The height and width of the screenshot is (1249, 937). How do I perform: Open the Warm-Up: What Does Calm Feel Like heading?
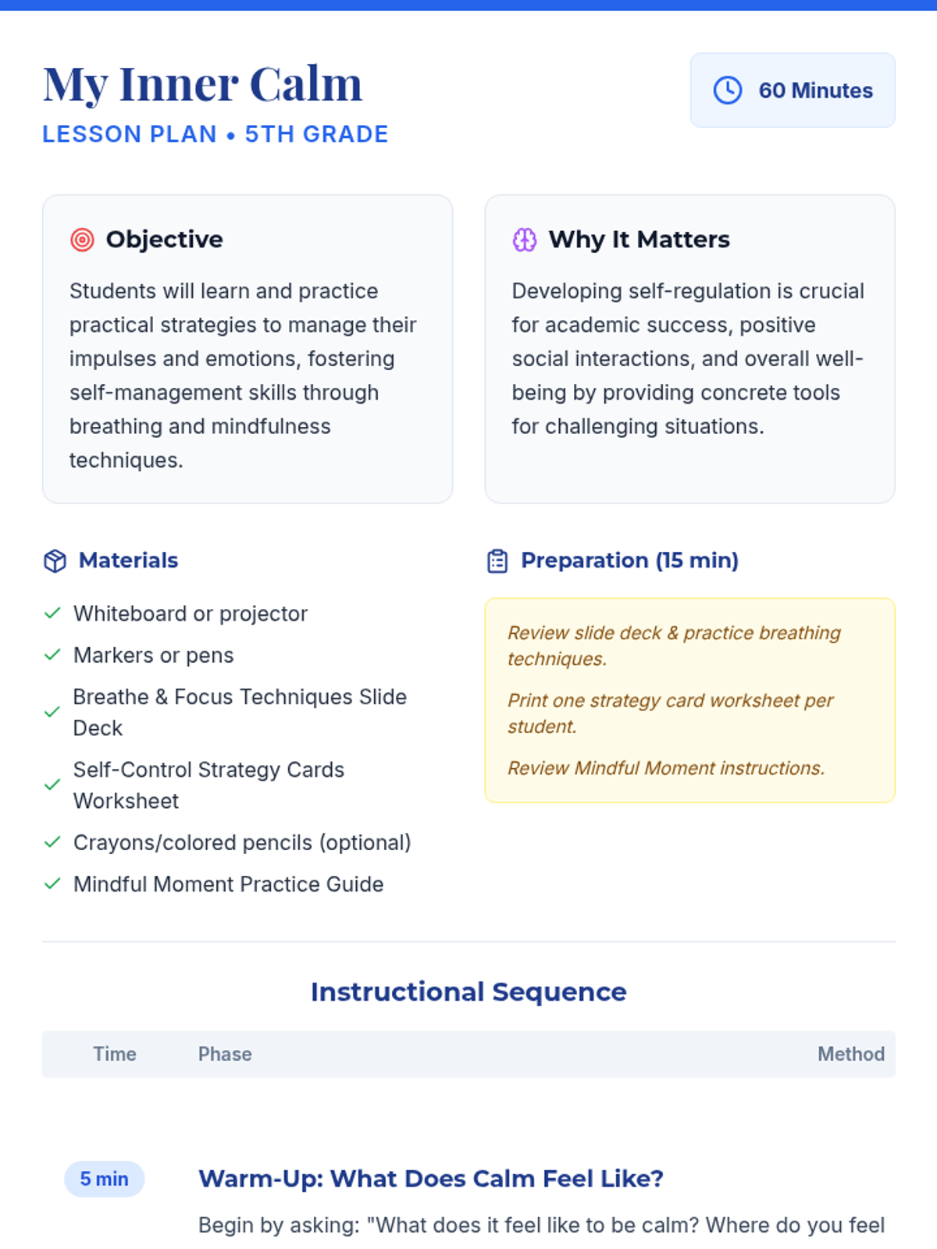430,1179
